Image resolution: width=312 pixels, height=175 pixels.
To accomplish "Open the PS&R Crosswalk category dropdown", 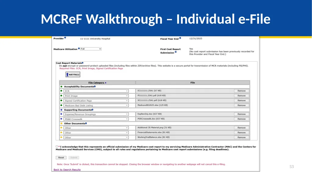I will 96,119.
